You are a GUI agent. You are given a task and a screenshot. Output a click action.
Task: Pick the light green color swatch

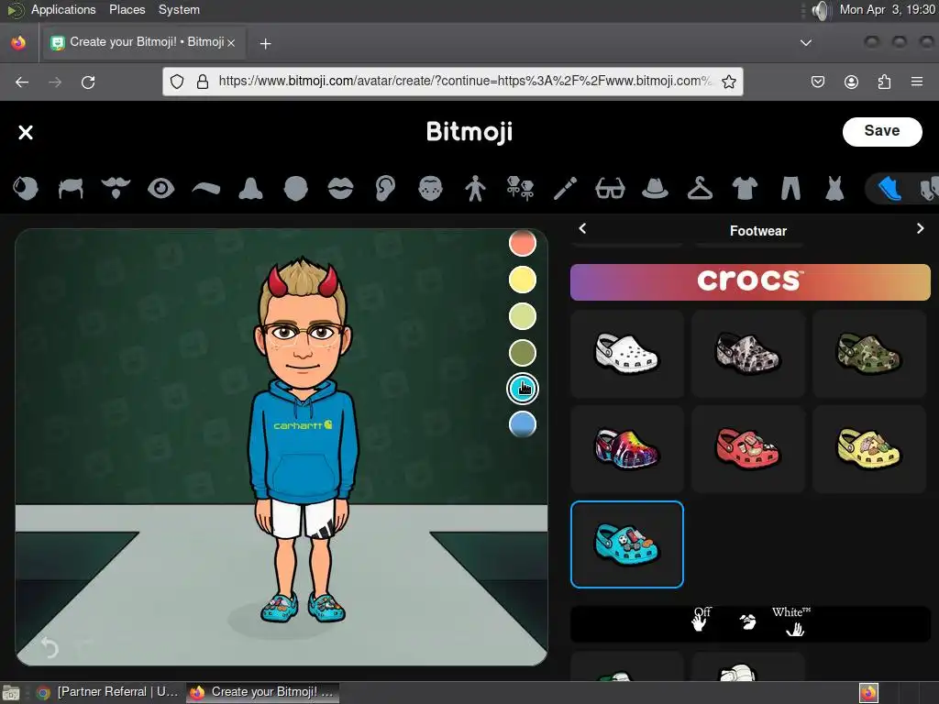pyautogui.click(x=522, y=316)
